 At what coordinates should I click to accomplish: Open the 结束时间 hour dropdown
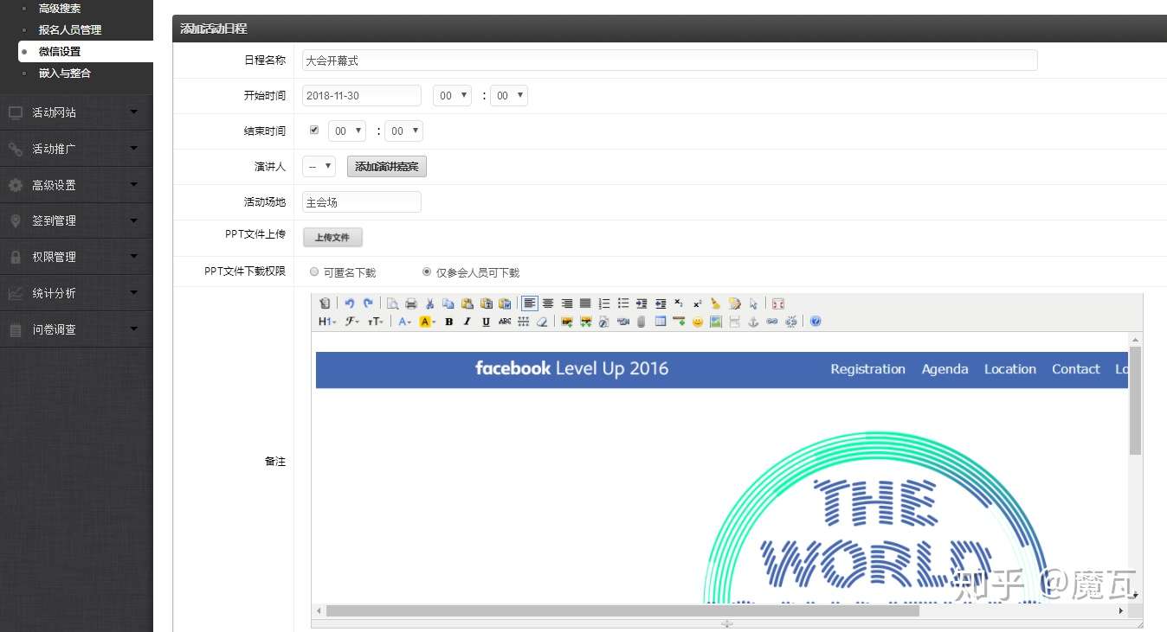[x=347, y=131]
